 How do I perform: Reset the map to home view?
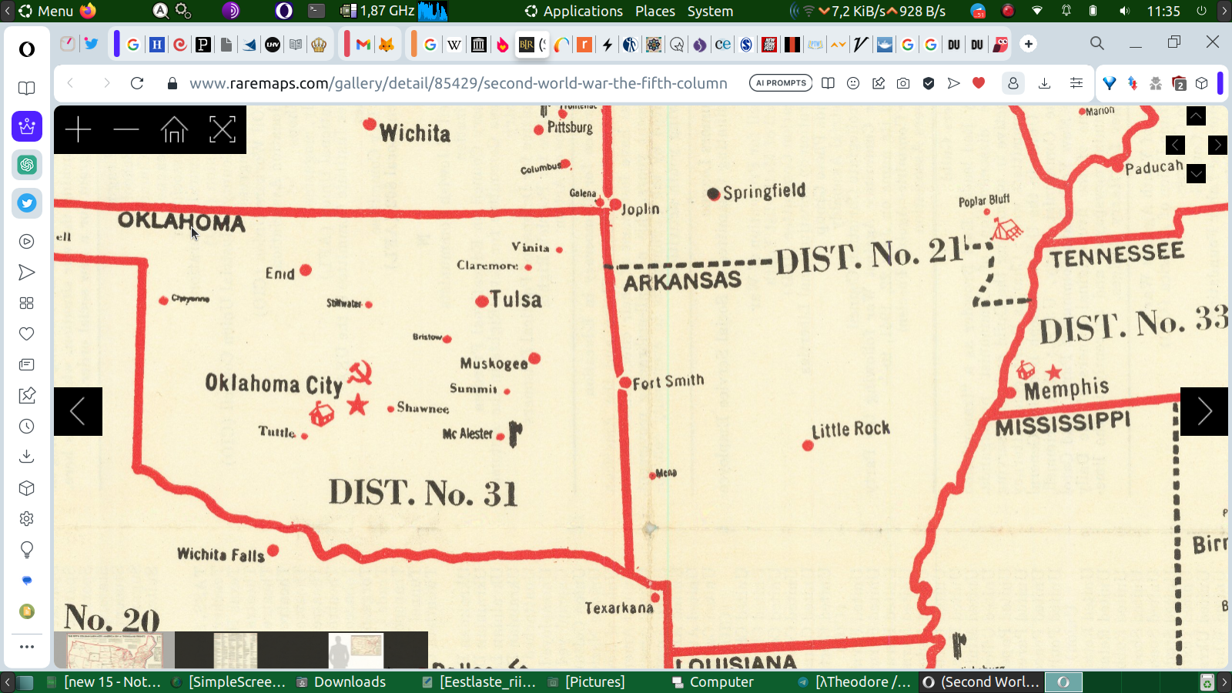pos(174,129)
